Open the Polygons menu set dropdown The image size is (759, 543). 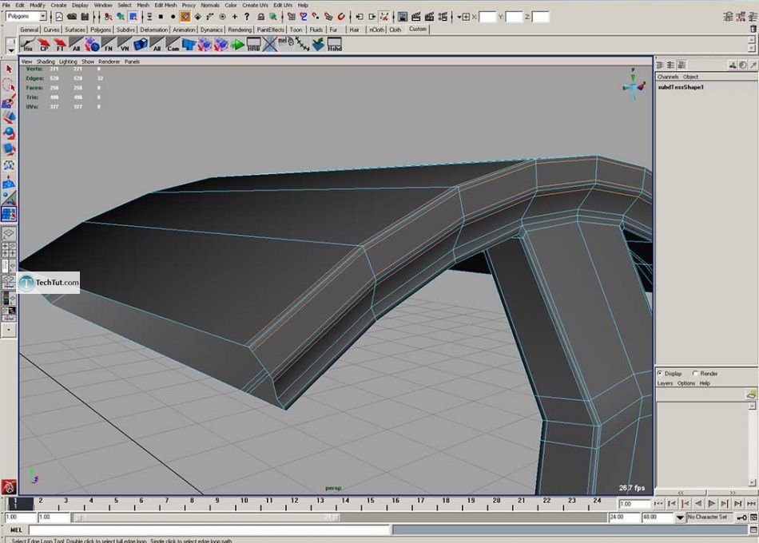point(26,17)
